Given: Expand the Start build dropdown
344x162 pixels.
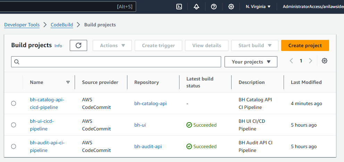Looking at the screenshot, I should (255, 45).
